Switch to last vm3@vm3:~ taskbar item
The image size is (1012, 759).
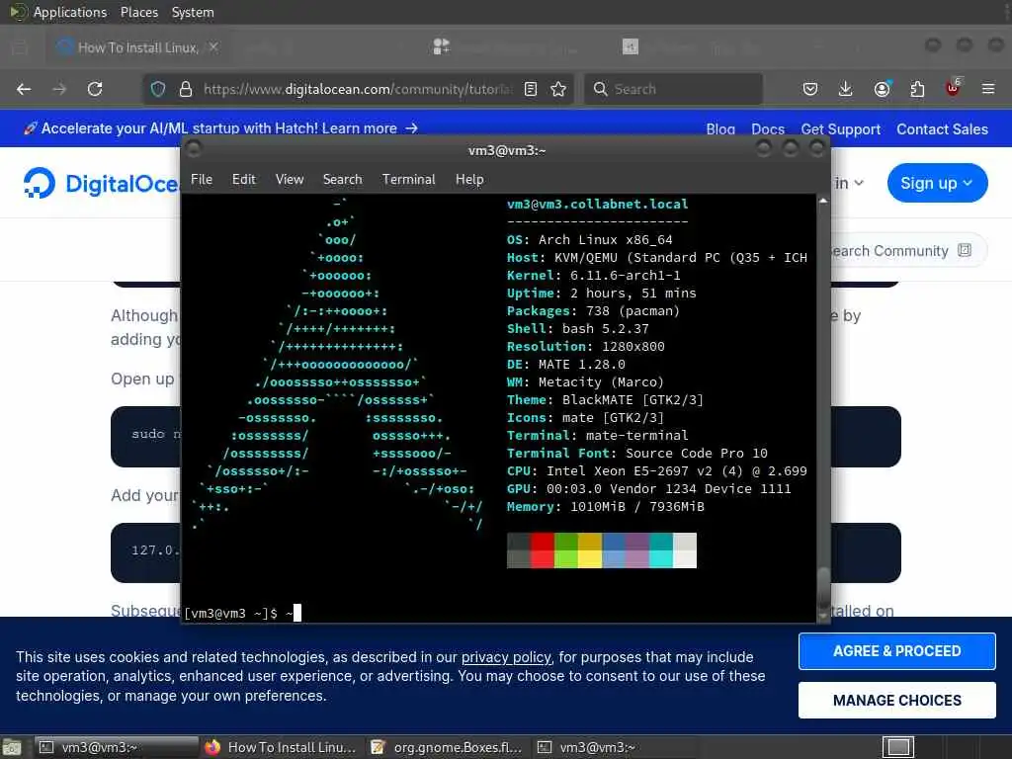613,747
